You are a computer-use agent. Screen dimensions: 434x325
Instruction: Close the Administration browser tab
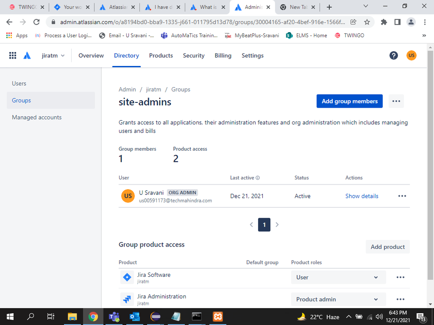coord(268,7)
